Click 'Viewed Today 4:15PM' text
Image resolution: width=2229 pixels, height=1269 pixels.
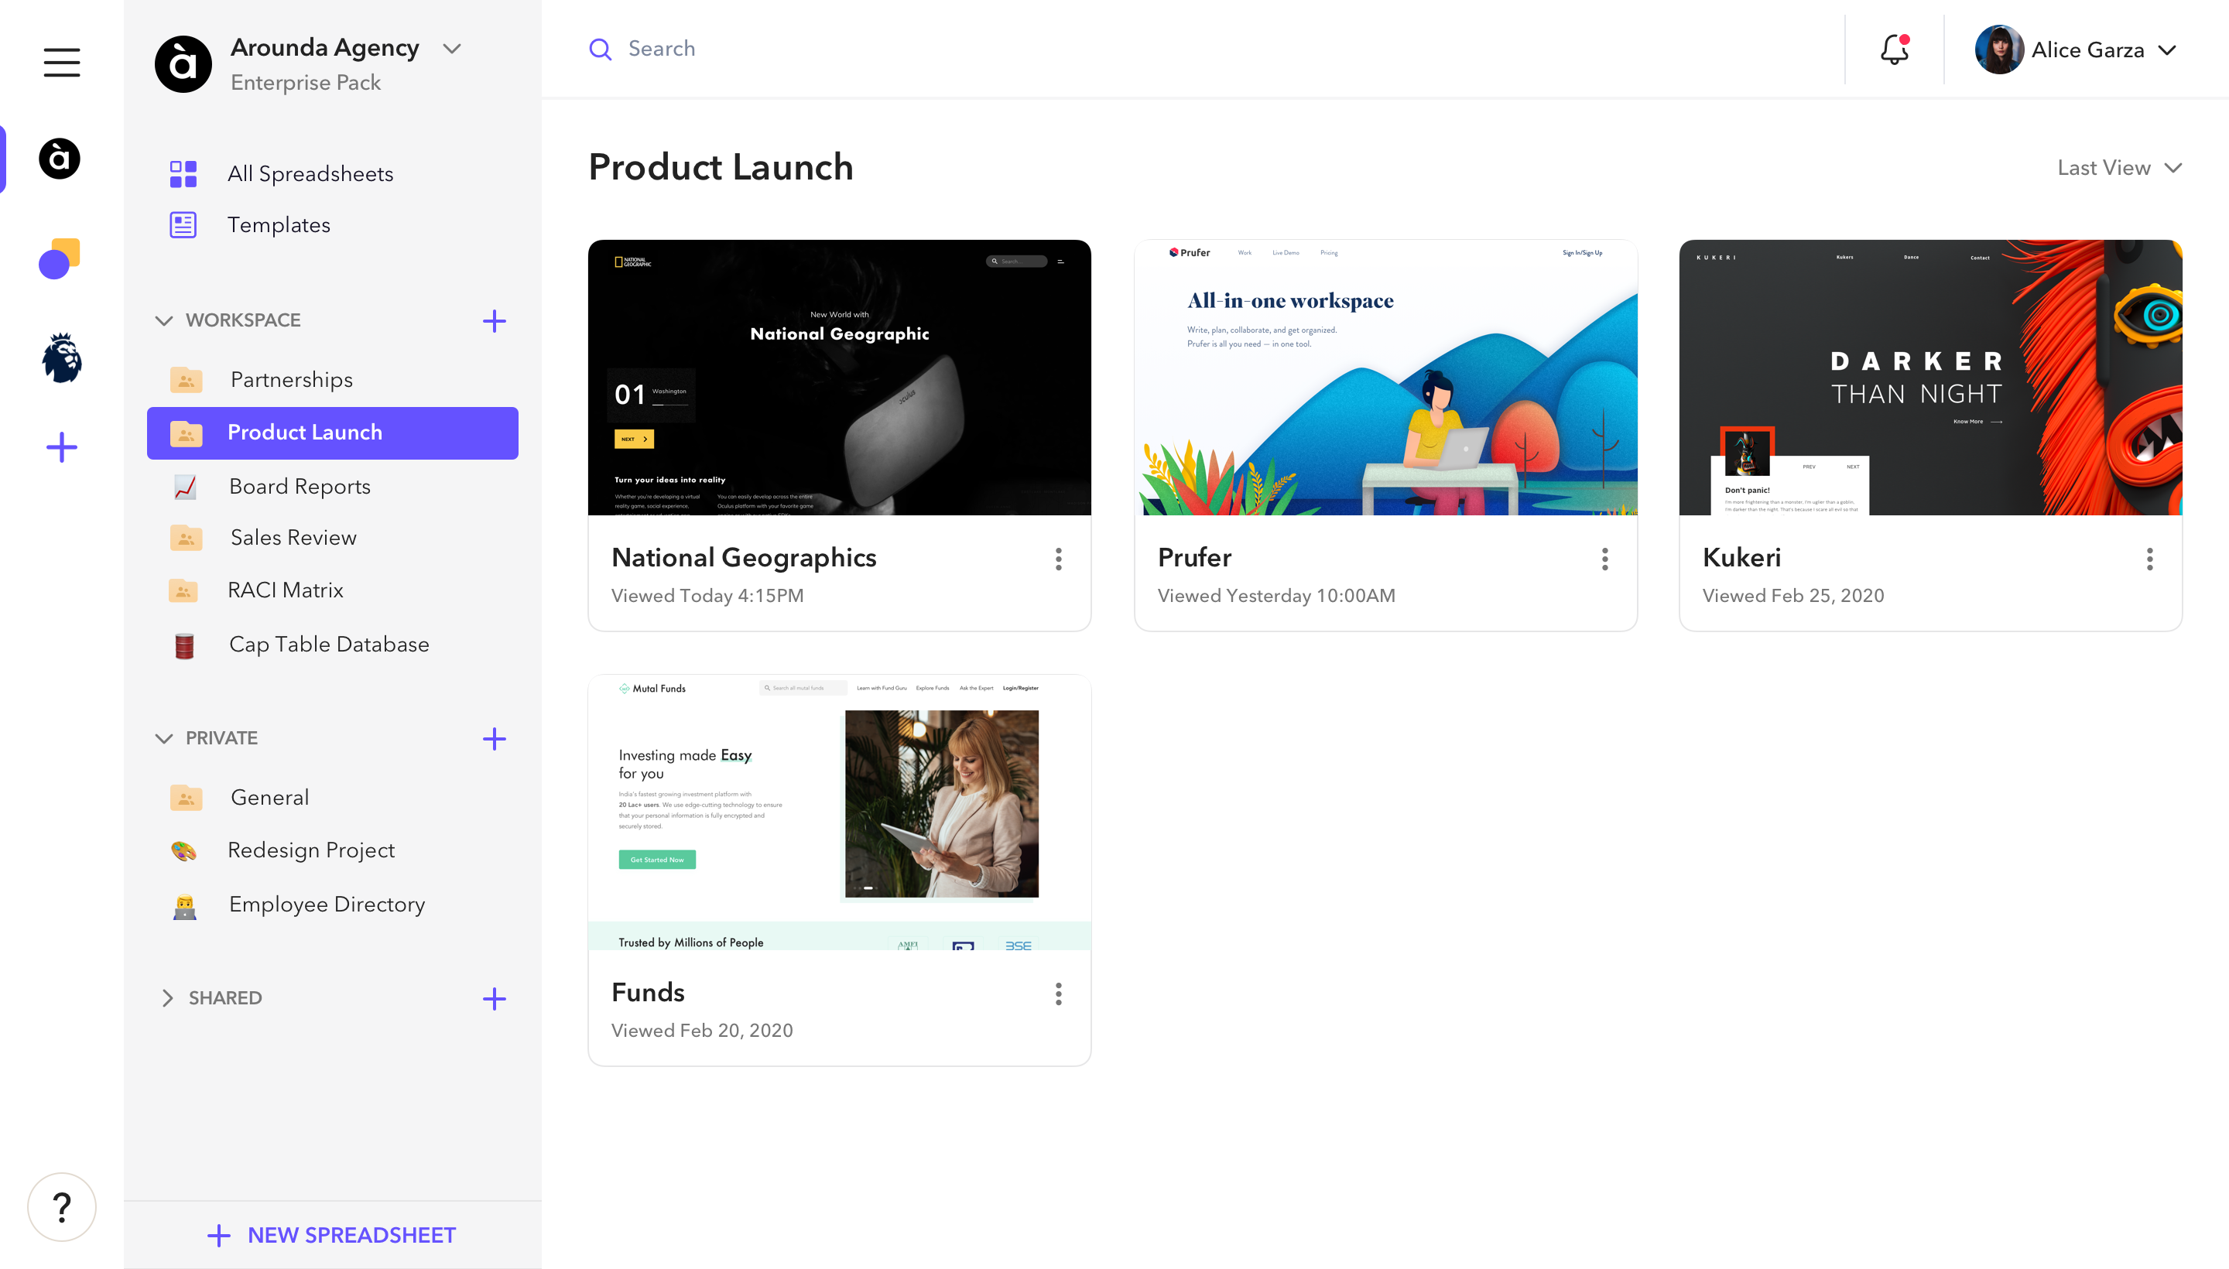pyautogui.click(x=708, y=596)
